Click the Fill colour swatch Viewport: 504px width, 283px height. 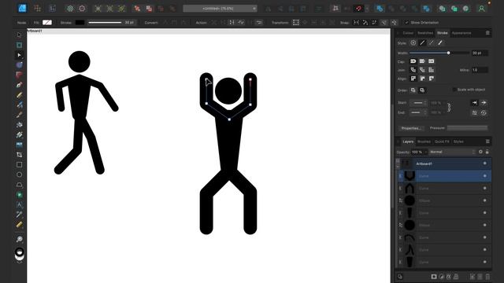pyautogui.click(x=47, y=23)
